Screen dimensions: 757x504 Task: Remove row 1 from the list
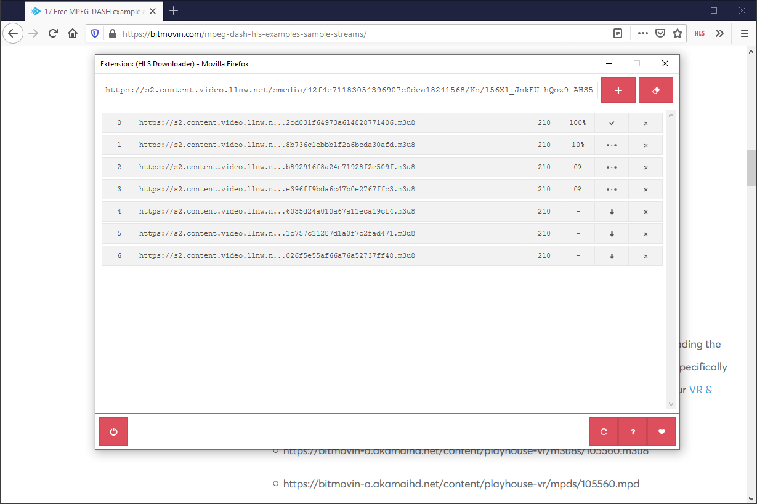pyautogui.click(x=646, y=145)
